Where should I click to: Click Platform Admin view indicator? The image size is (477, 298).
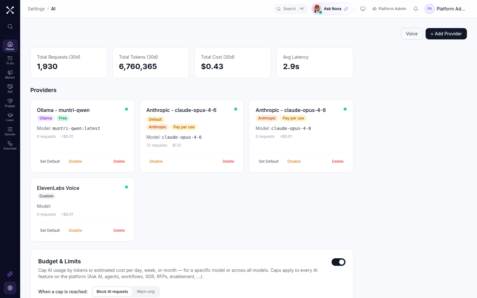pyautogui.click(x=389, y=9)
